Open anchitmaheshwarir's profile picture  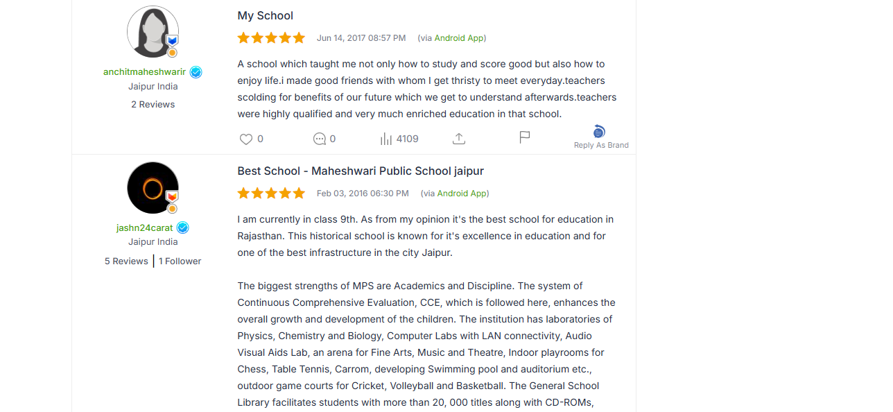[153, 32]
